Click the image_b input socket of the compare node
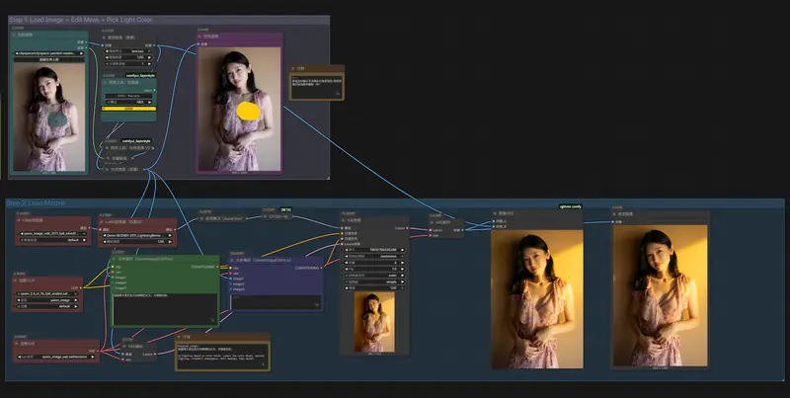Viewport: 790px width, 398px height. [493, 227]
